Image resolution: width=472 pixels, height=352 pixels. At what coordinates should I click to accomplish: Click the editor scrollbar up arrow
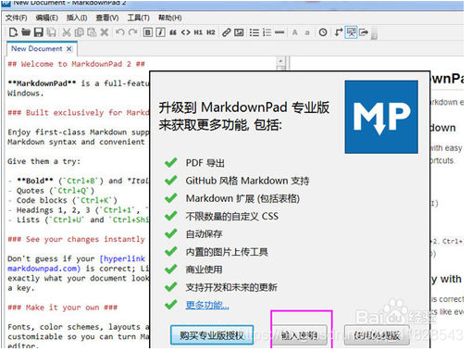280,60
